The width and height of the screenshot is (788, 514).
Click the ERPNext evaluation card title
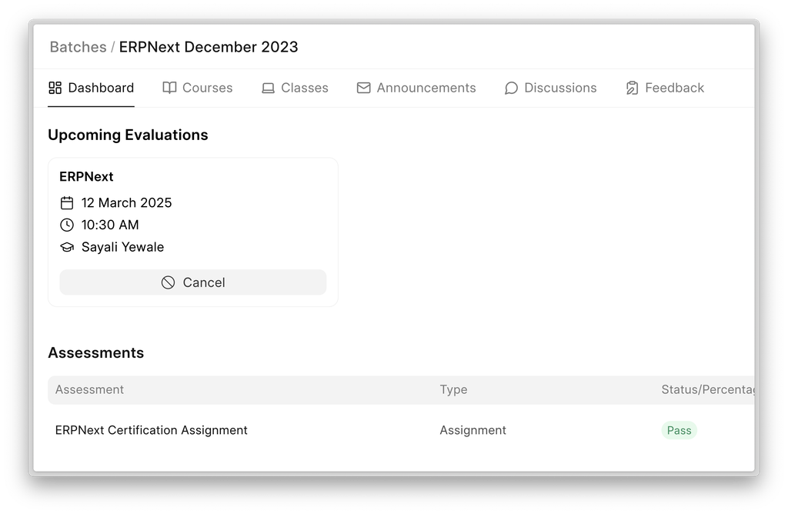[86, 176]
